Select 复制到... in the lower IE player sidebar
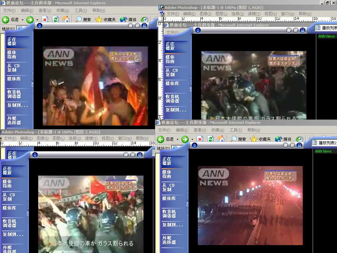This screenshot has height=253, width=337. (x=172, y=225)
